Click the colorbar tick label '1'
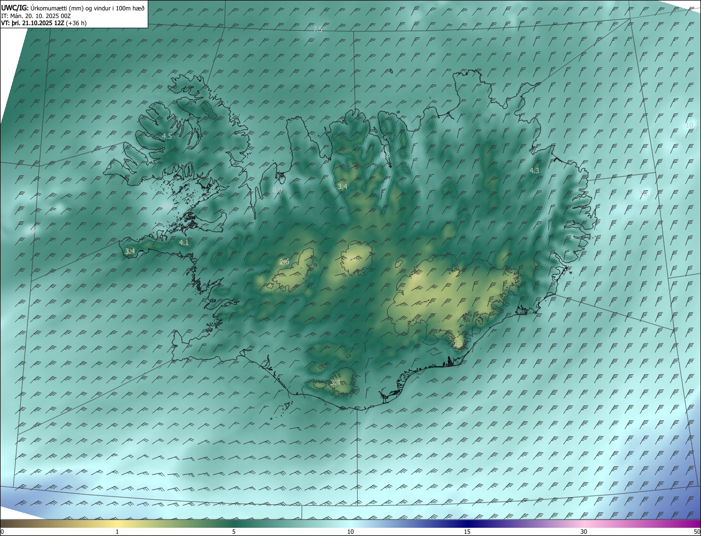This screenshot has height=536, width=701. click(x=117, y=532)
